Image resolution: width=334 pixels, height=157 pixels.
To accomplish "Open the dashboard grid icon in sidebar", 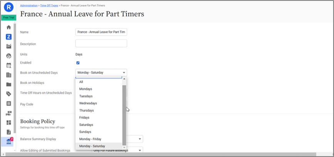I will (x=8, y=122).
